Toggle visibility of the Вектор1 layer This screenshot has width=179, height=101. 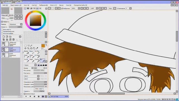3,43
